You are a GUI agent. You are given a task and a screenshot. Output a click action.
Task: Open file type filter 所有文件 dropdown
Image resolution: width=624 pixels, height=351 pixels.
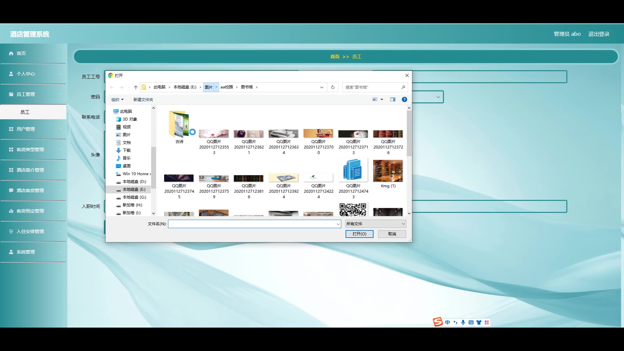click(376, 224)
